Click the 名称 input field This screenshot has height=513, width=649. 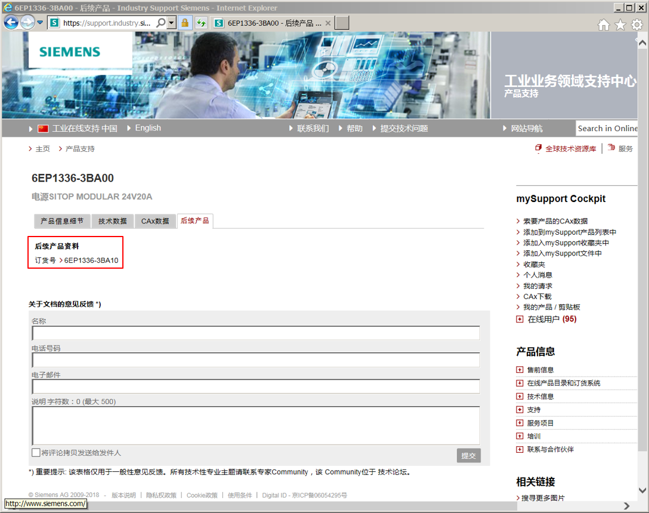256,333
